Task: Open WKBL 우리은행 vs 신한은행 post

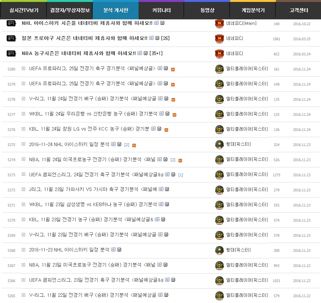Action: tap(93, 114)
